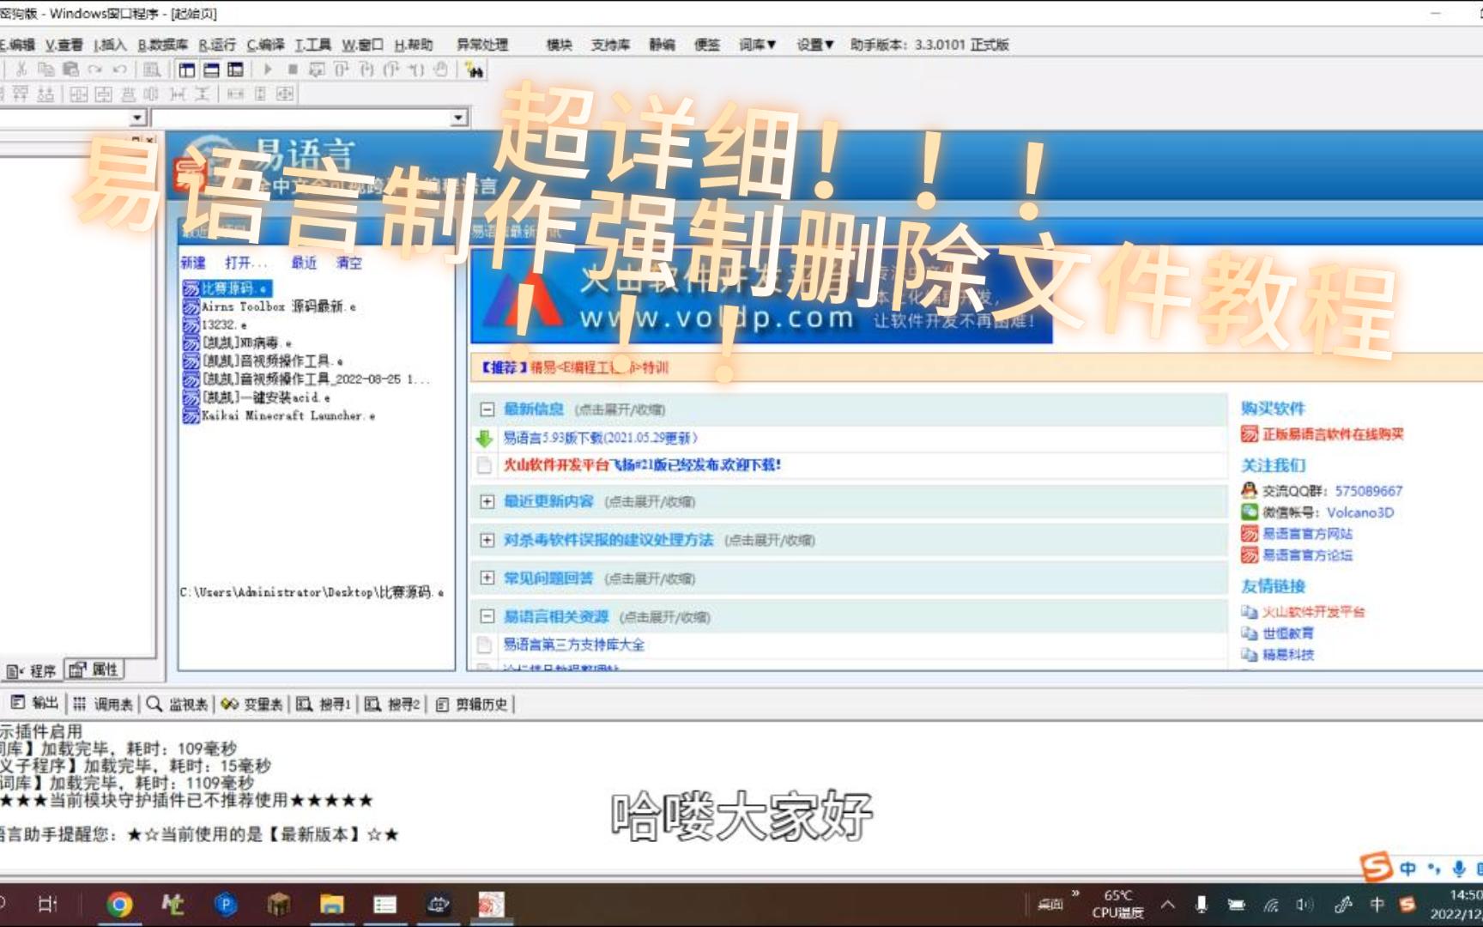This screenshot has width=1483, height=927.
Task: Click the 清空 link in recent files
Action: 348,263
